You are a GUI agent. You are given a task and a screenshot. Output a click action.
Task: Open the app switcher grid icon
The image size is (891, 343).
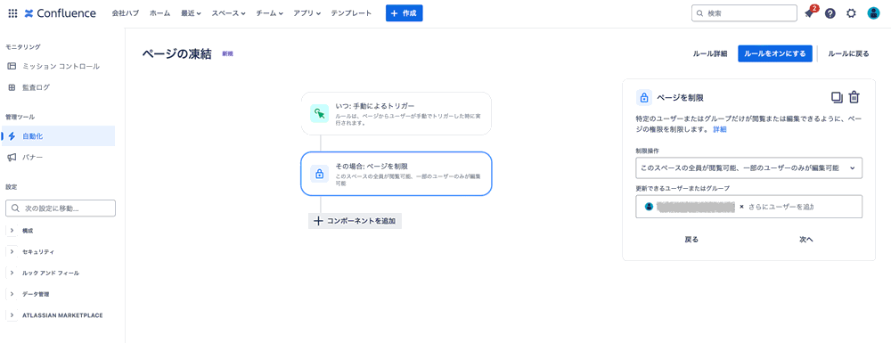pyautogui.click(x=12, y=13)
